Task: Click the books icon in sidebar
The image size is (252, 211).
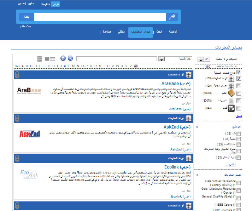Action: pos(231,93)
